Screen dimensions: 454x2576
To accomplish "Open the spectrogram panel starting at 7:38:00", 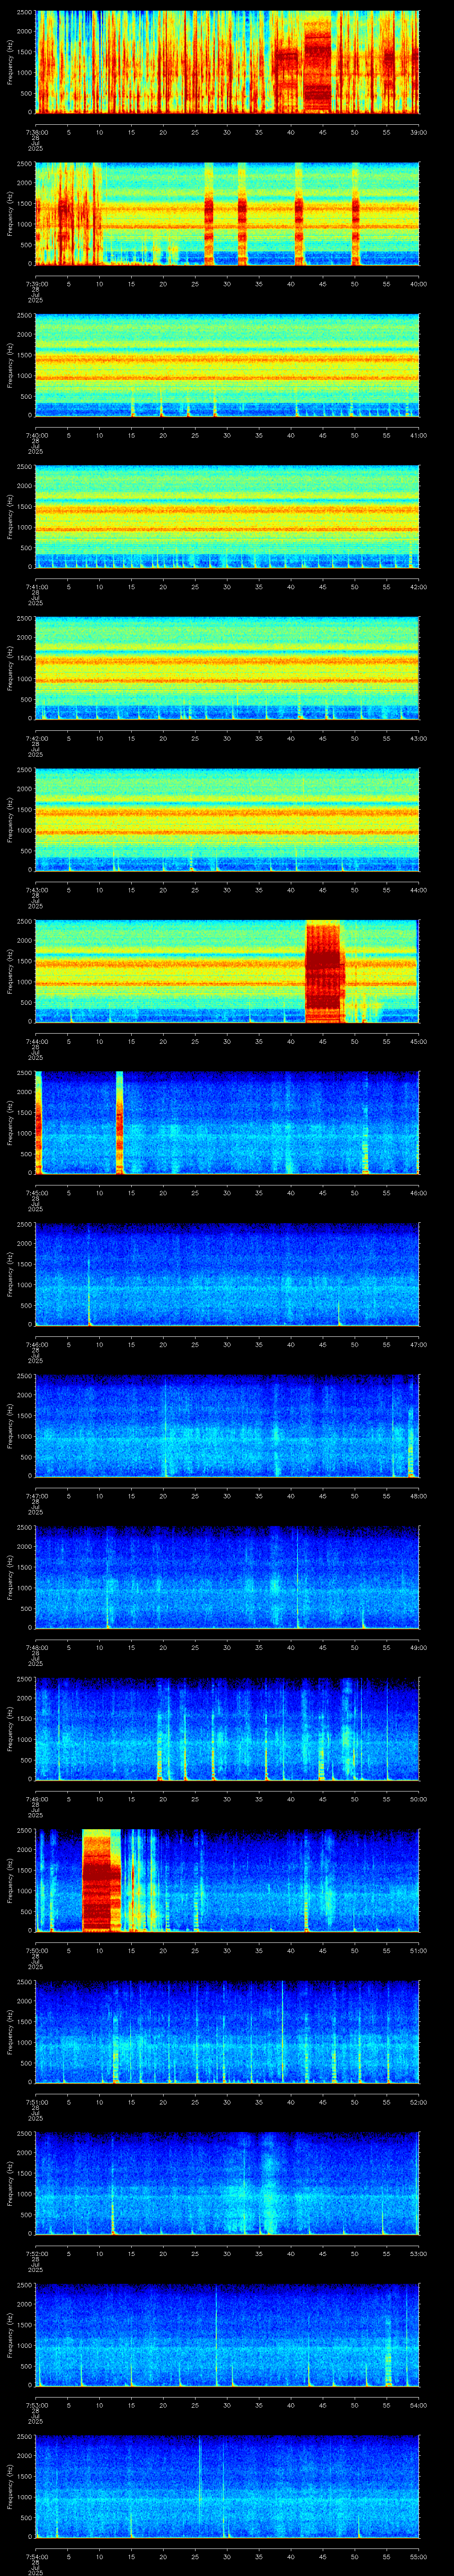I will click(227, 62).
